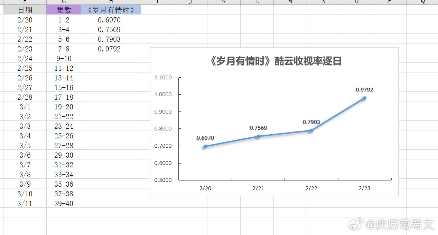The image size is (438, 235).
Task: Click chart data point labeled 0.9792
Action: click(x=364, y=98)
